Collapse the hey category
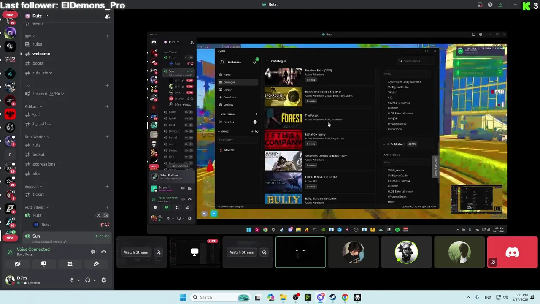540x304 pixels. [x=29, y=36]
